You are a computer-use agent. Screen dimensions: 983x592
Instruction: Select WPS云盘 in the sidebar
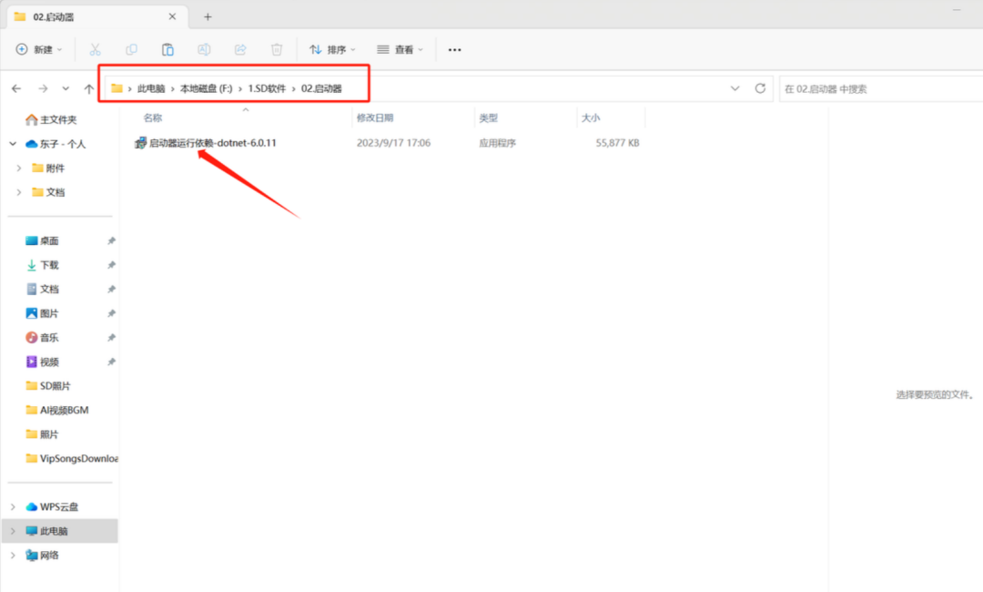59,506
